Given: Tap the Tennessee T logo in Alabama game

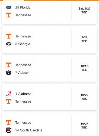Looking at the screenshot, I should pos(9,101).
